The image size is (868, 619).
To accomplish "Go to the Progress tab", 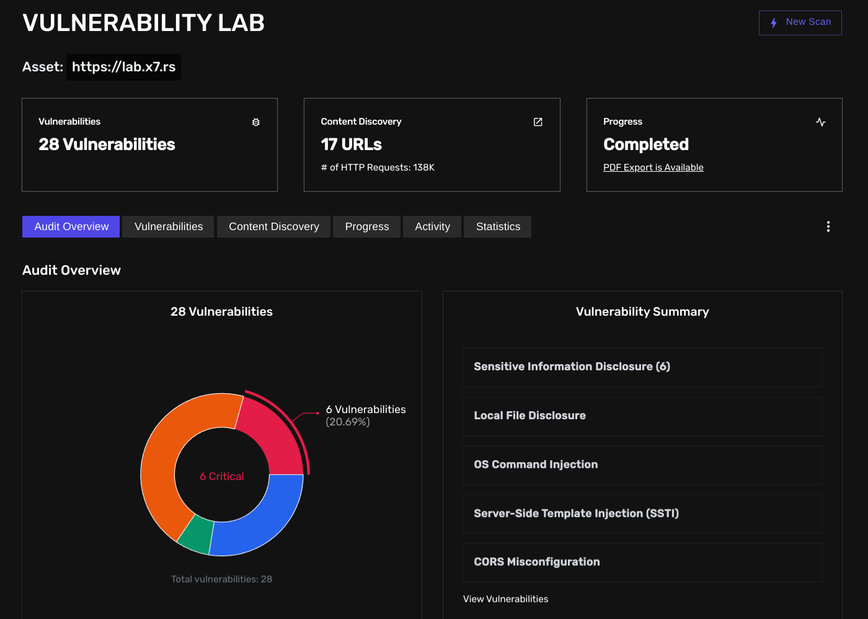I will coord(367,227).
